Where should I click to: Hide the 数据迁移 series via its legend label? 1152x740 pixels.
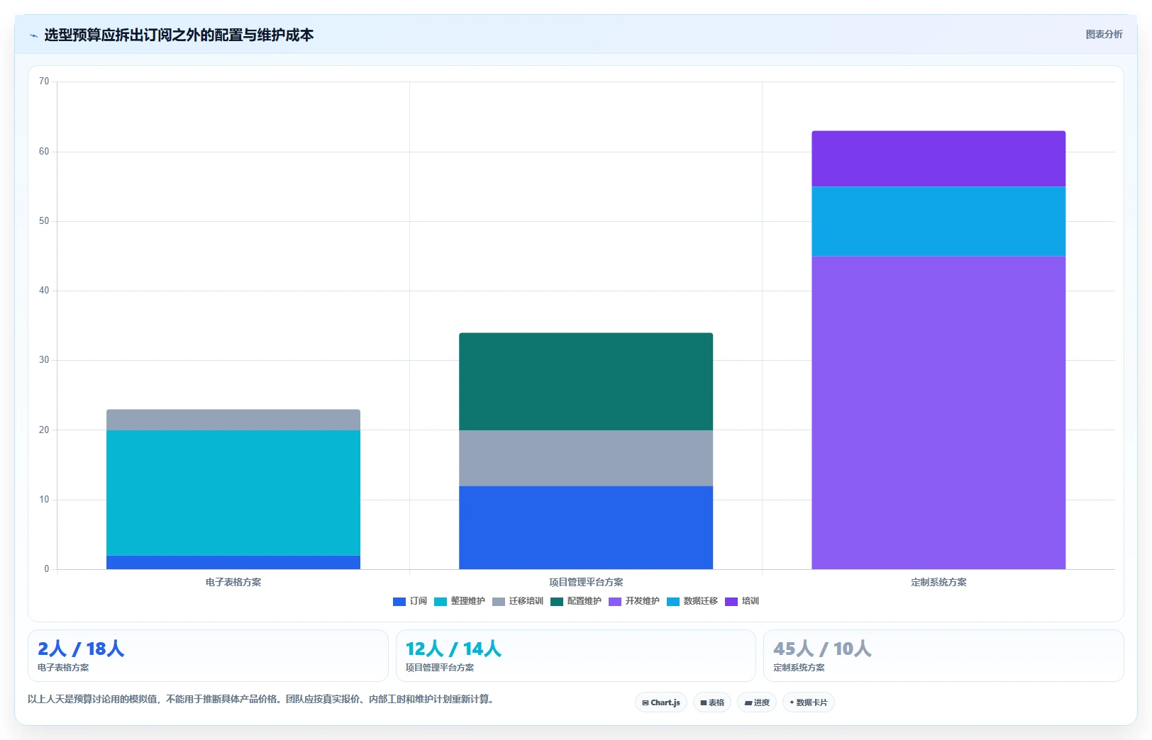pos(700,601)
